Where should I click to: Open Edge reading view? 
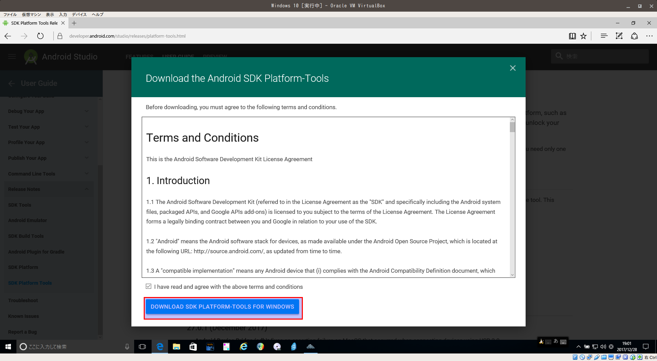[x=572, y=36]
